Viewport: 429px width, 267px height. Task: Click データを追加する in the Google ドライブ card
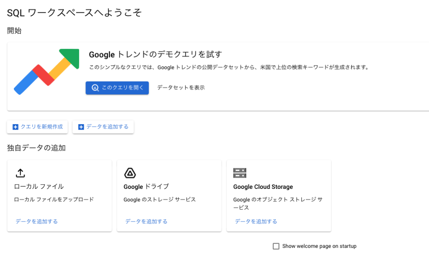tap(146, 221)
